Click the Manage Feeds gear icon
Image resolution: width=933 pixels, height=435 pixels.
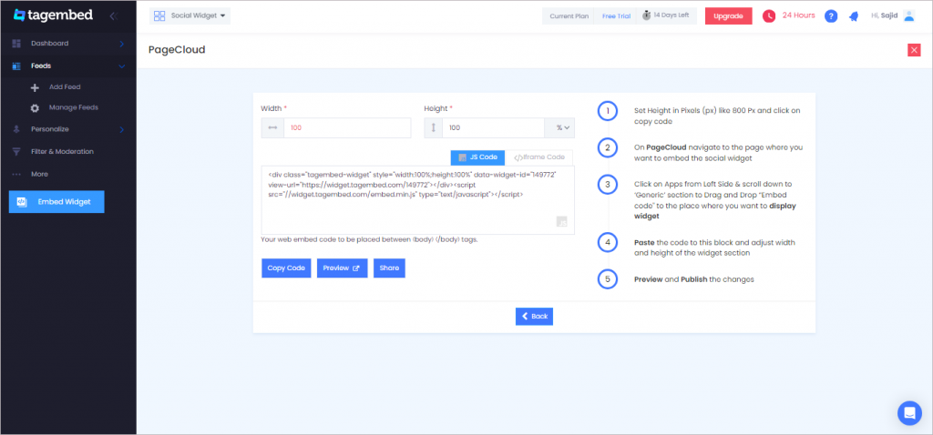tap(35, 108)
